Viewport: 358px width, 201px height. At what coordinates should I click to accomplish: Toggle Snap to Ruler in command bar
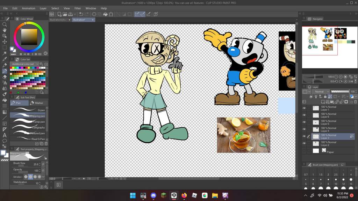[x=137, y=14]
